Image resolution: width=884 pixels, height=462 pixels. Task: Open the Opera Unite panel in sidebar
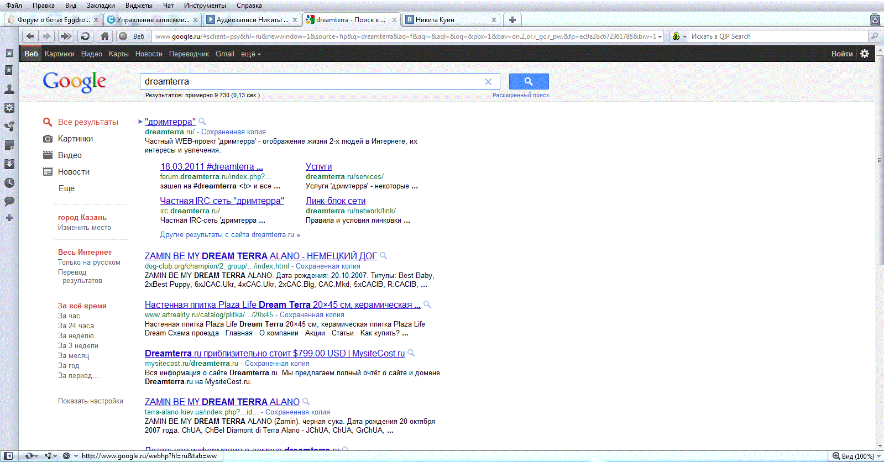point(9,127)
